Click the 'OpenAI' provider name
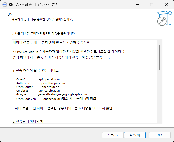This screenshot has height=142, width=174. 21,79
